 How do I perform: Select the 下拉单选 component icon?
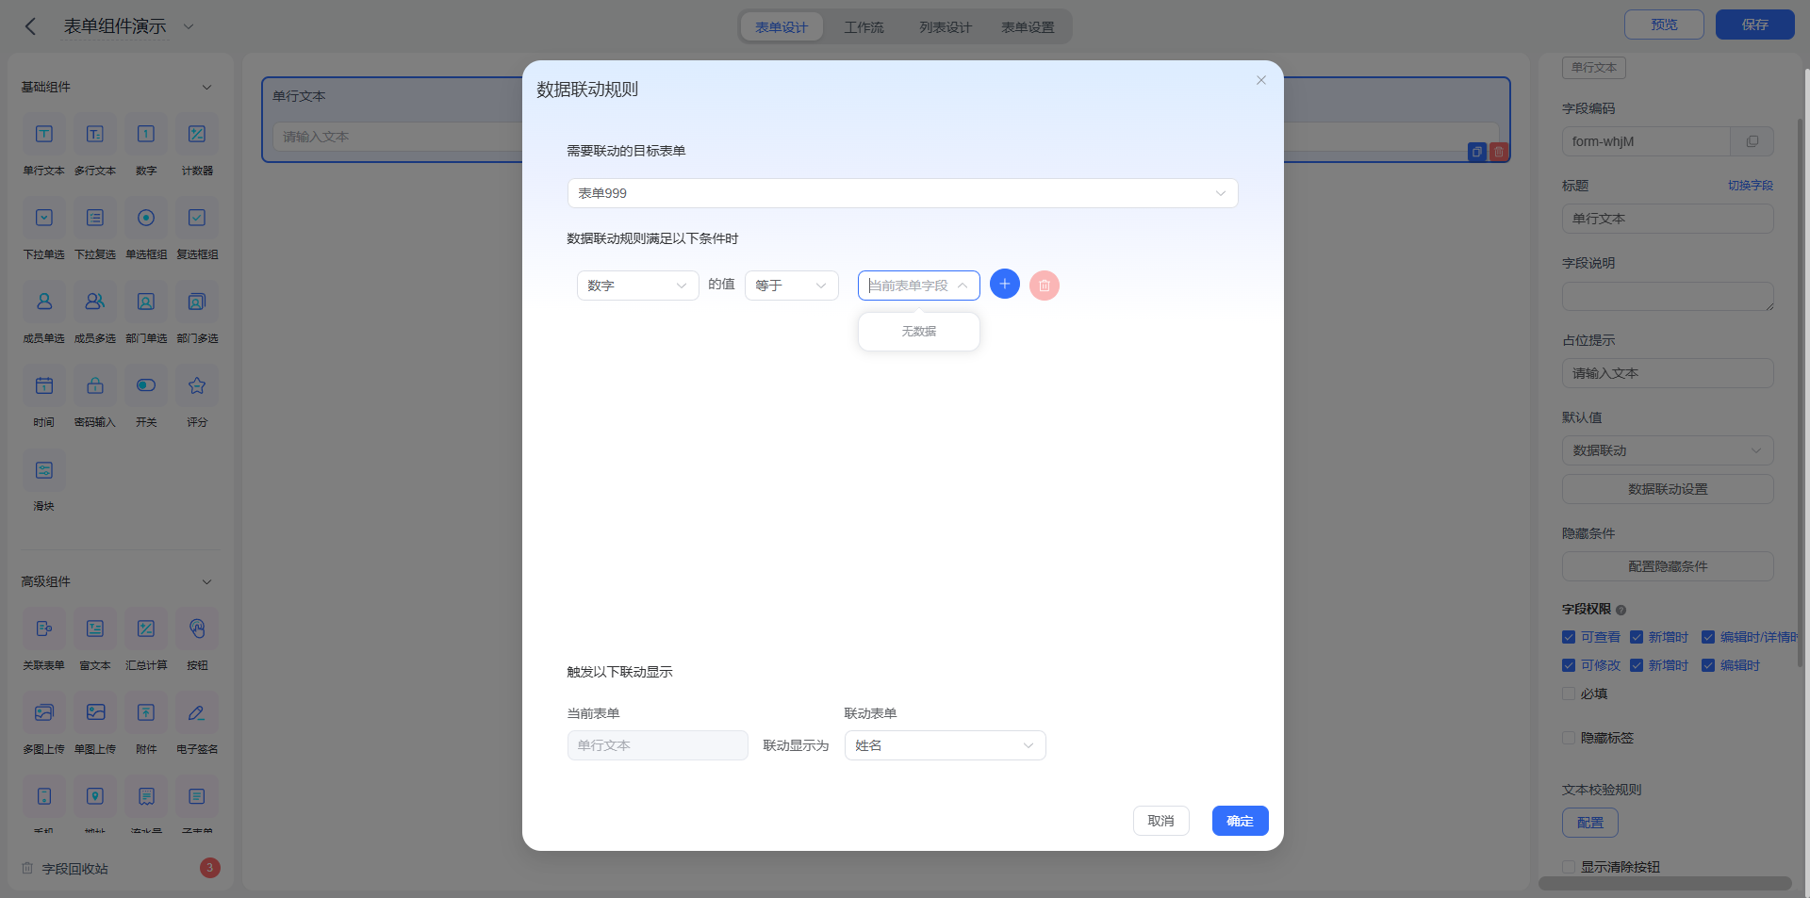[x=44, y=218]
